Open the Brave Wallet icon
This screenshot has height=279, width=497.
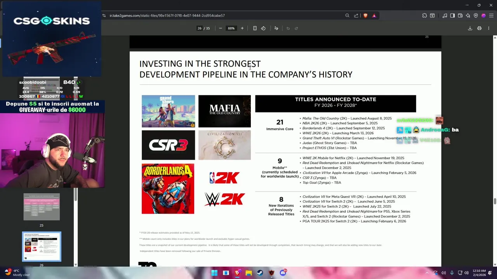tap(460, 15)
